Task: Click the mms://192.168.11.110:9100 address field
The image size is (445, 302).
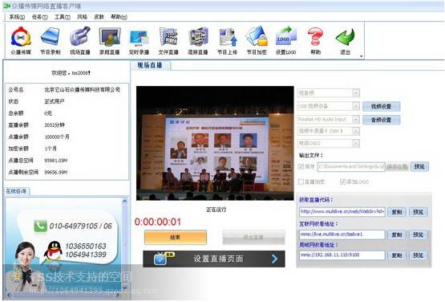Action: tap(342, 255)
